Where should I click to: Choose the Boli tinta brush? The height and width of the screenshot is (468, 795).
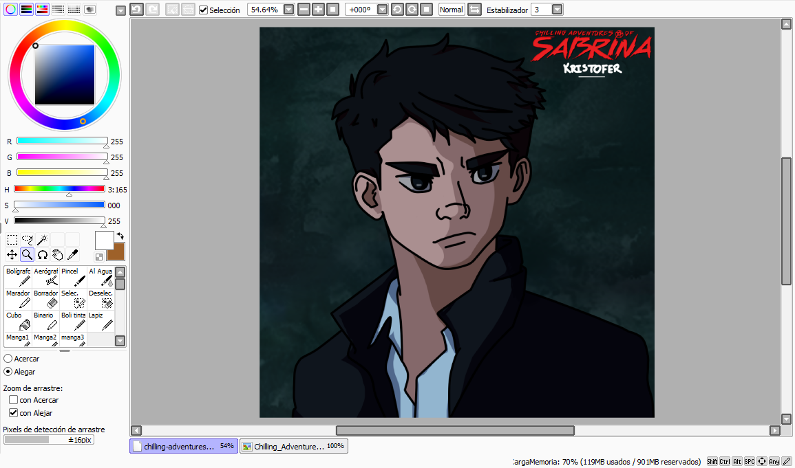coord(73,321)
